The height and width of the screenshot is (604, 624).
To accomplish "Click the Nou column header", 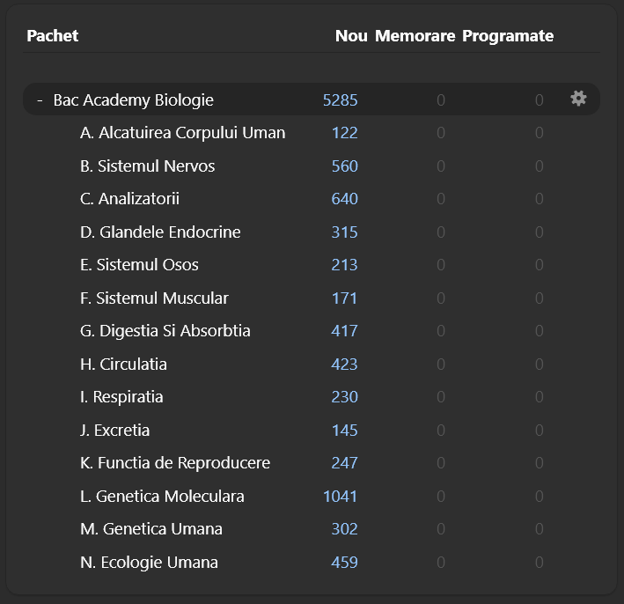I will (x=351, y=36).
